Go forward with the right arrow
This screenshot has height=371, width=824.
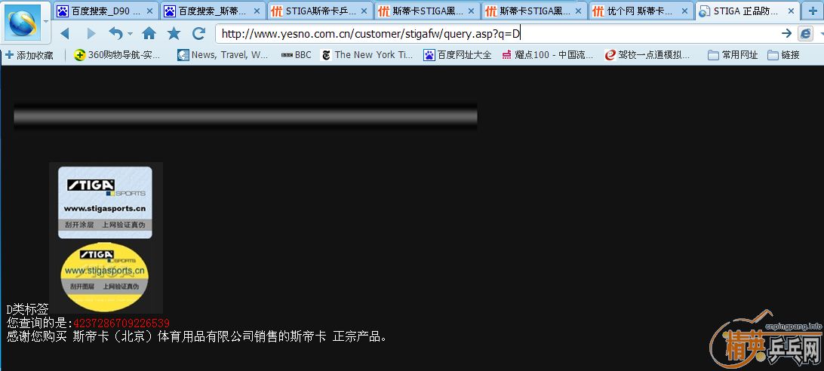click(x=91, y=34)
